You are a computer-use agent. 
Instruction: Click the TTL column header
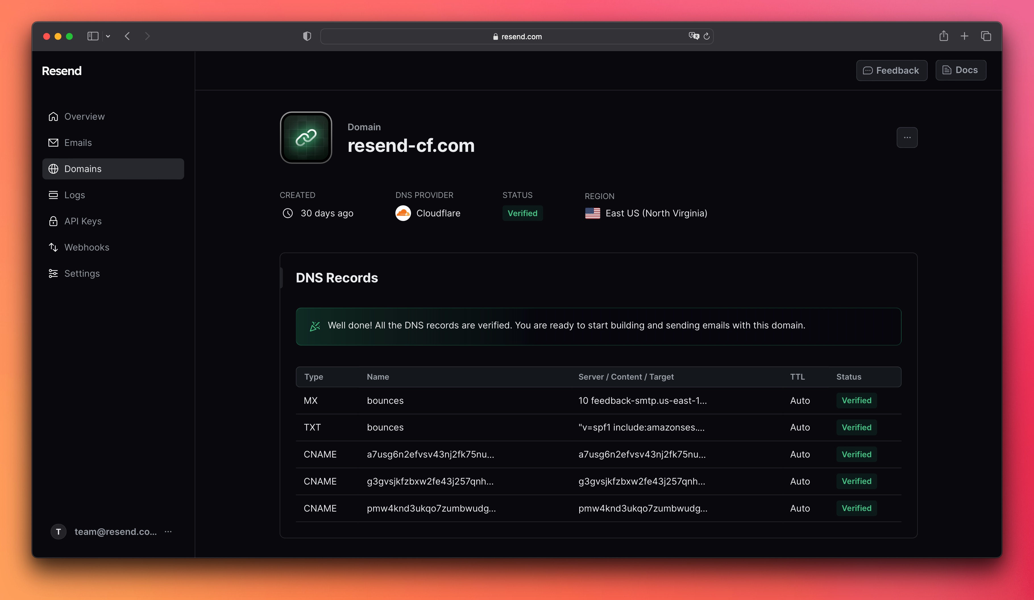(x=797, y=377)
